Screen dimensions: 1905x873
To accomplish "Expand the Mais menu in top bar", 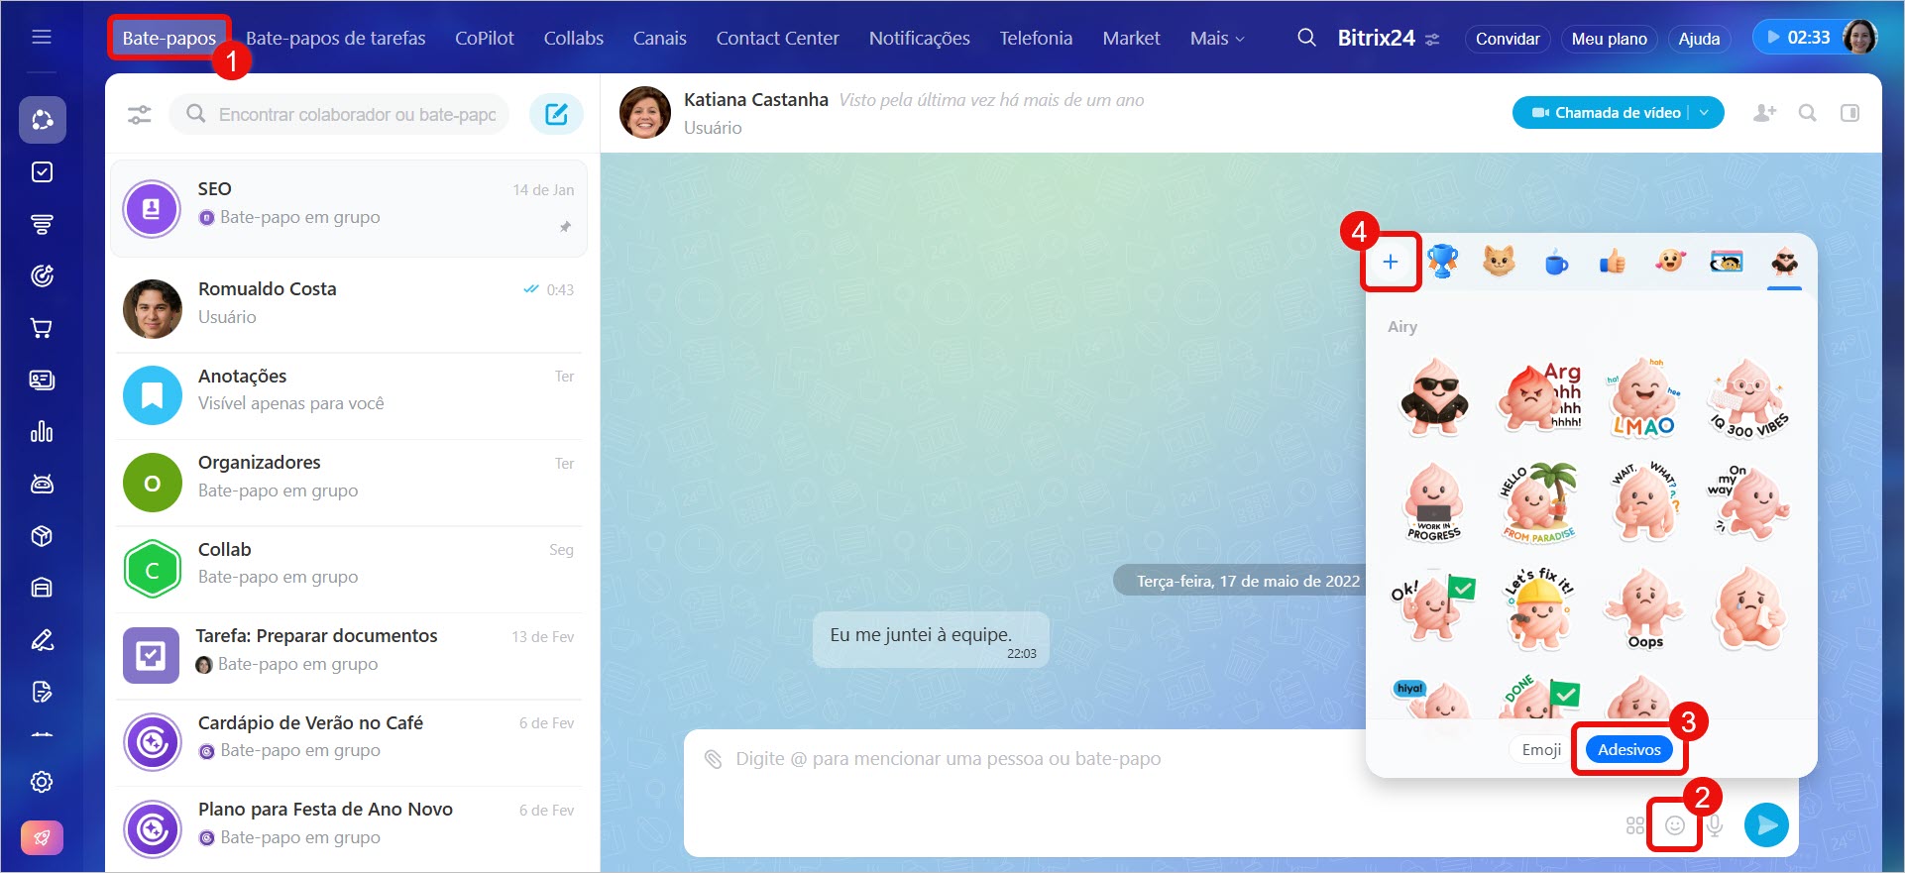I will tap(1216, 38).
